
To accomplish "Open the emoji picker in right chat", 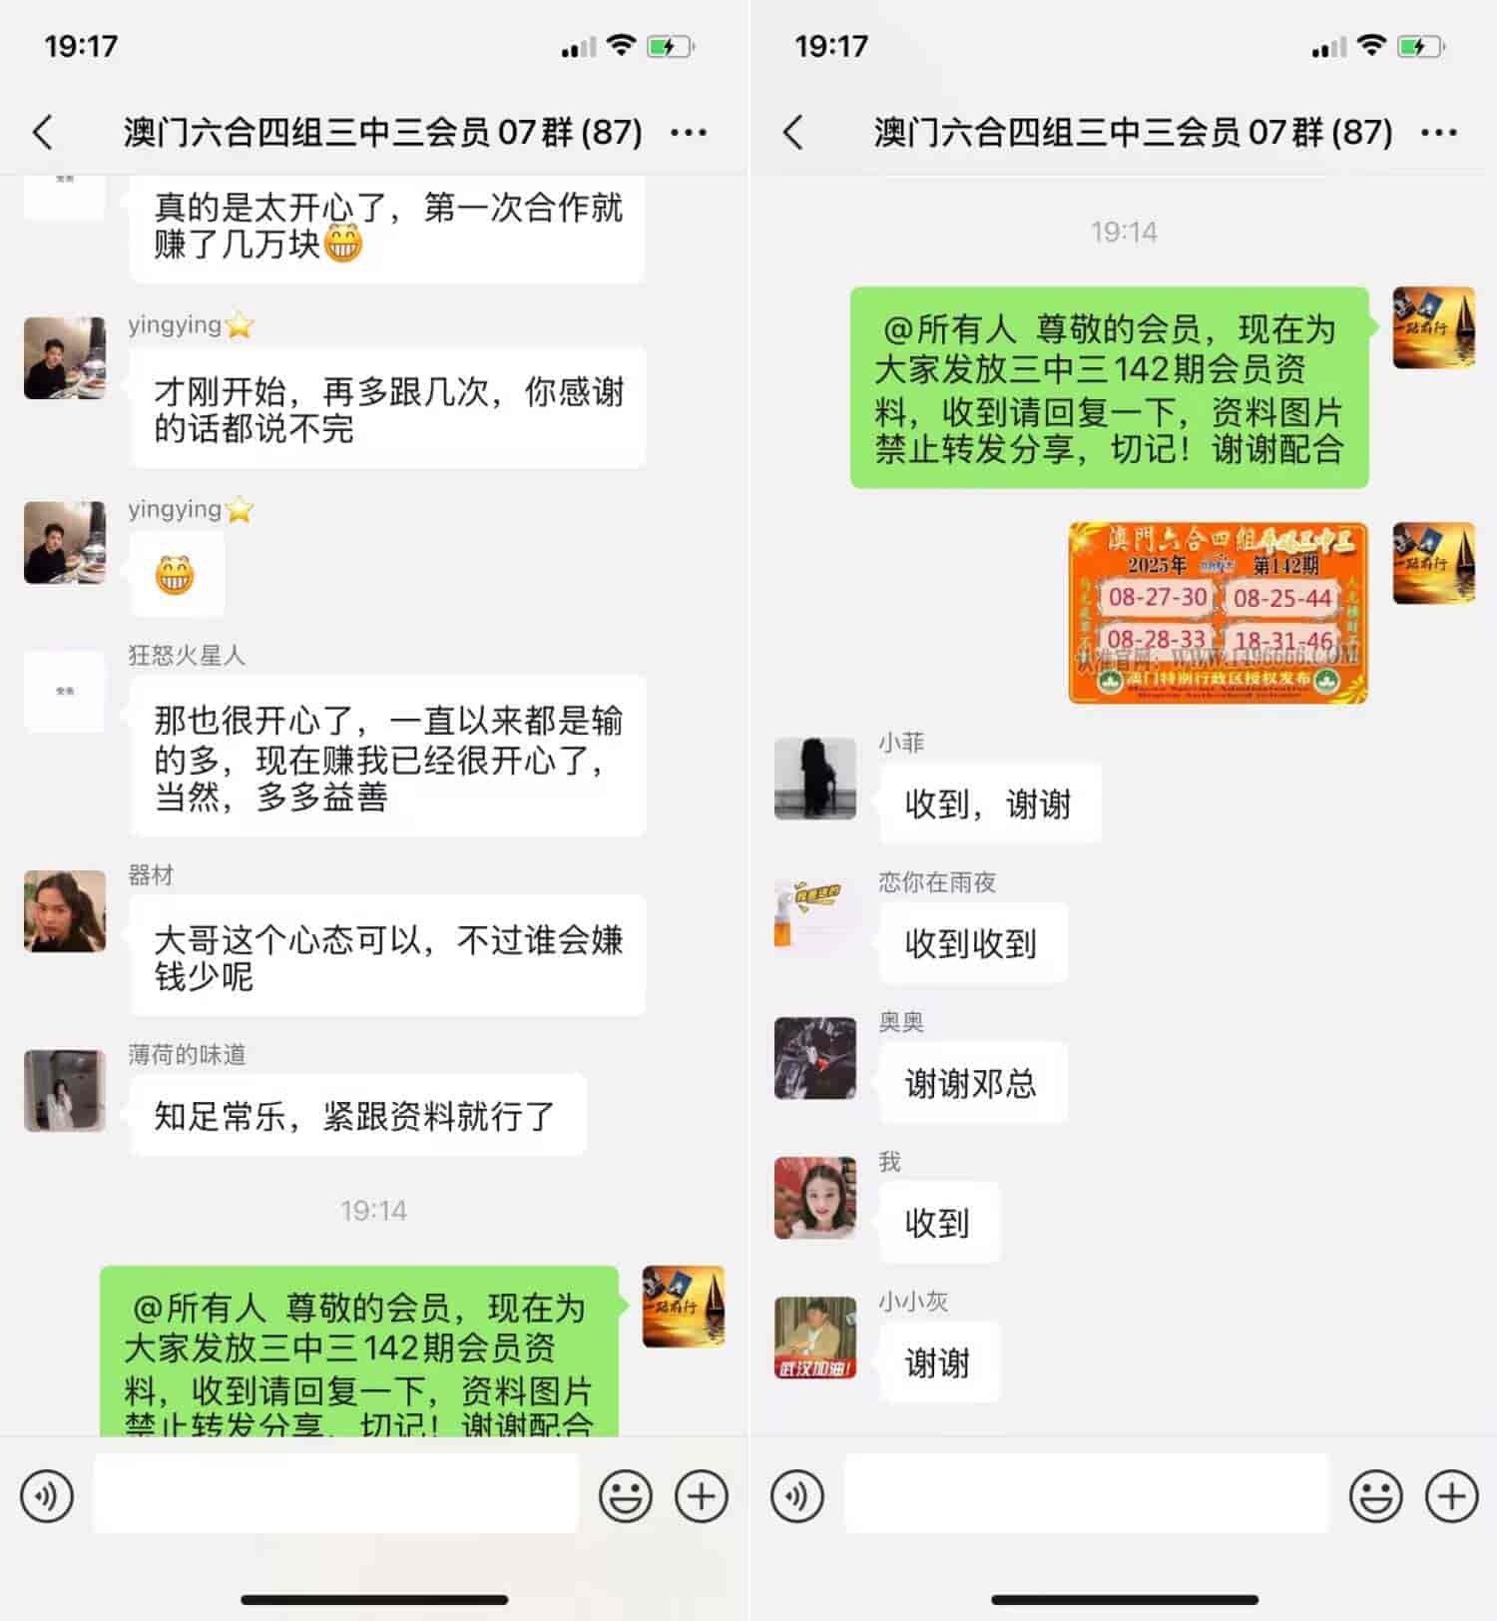I will 1376,1495.
